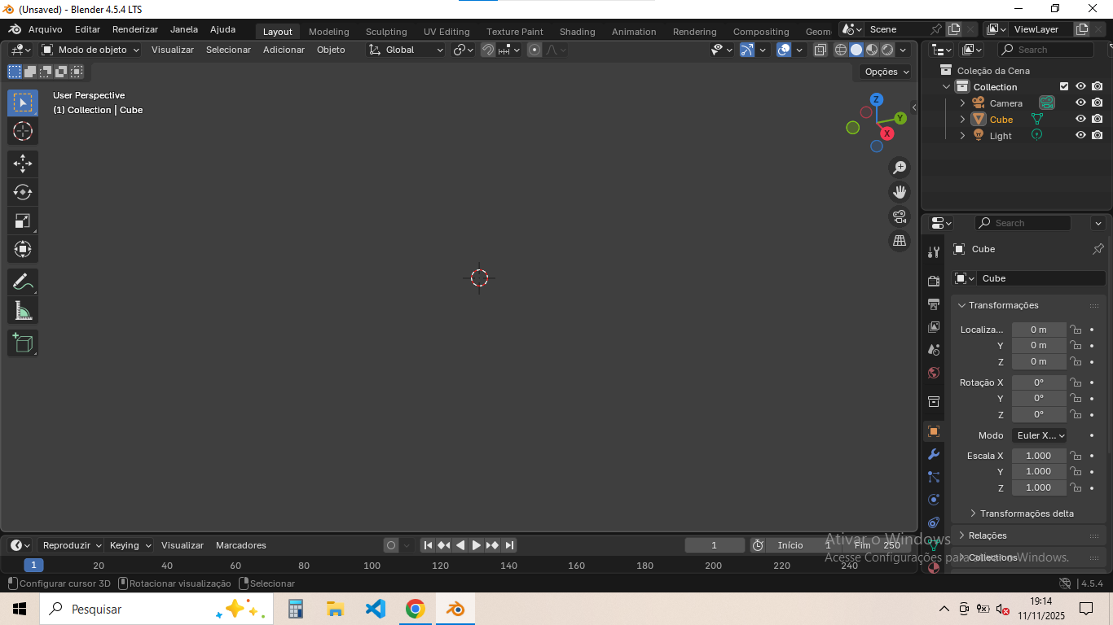
Task: Expand the Camera tree item
Action: tap(962, 103)
